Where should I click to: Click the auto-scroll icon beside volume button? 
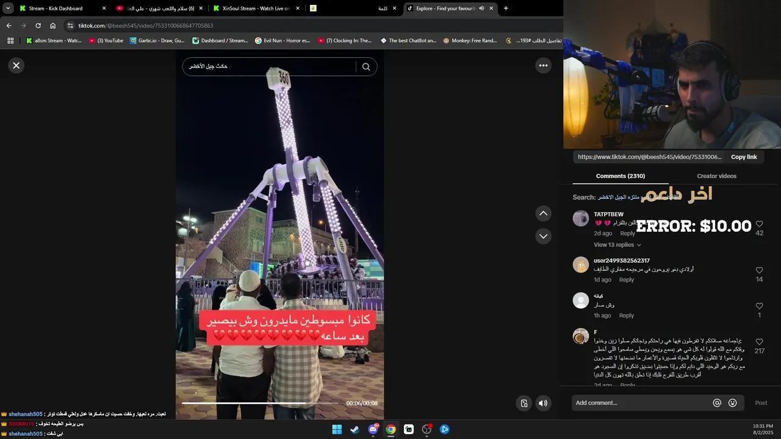(x=524, y=403)
